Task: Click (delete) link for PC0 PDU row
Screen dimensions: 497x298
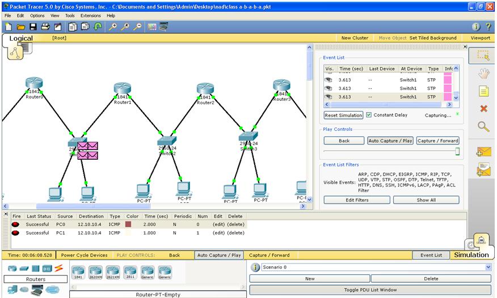Action: (x=235, y=224)
